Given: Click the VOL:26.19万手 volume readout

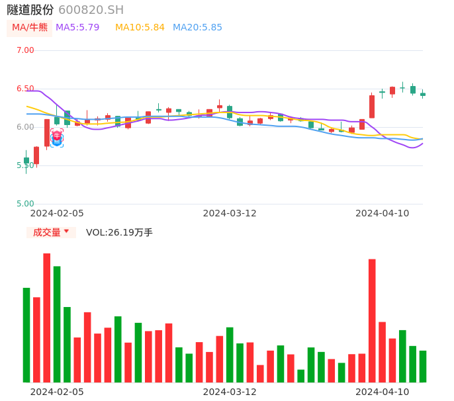Looking at the screenshot, I should (x=119, y=232).
